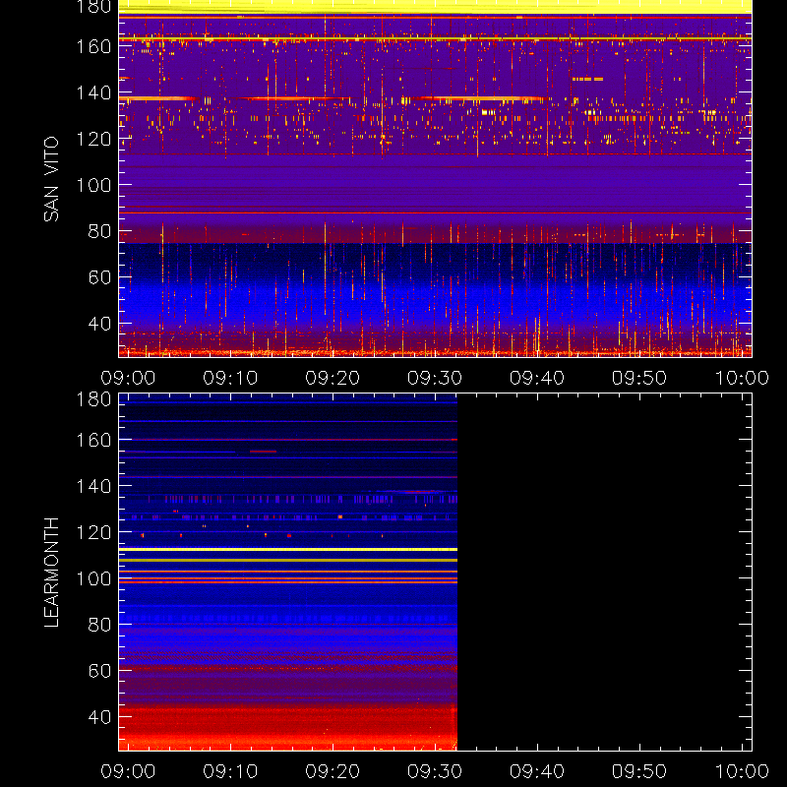
Task: Pick 09:00 time label under Learmonth plot
Action: pos(128,771)
